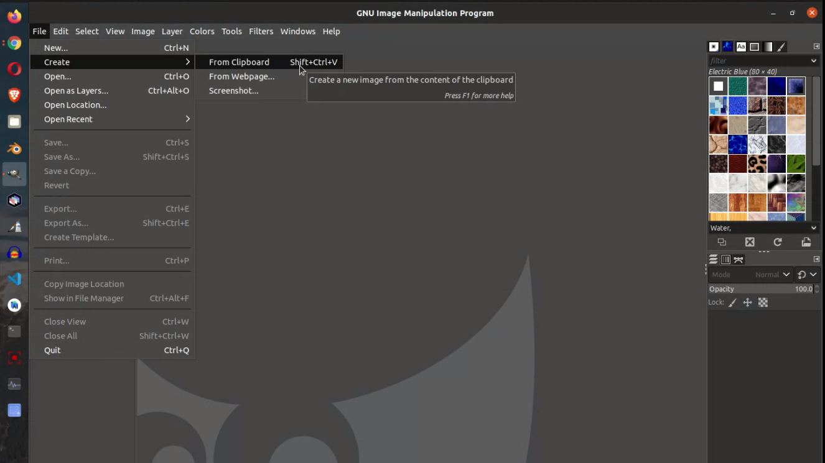
Task: Click the Duplicate pattern icon below the grid
Action: 722,242
